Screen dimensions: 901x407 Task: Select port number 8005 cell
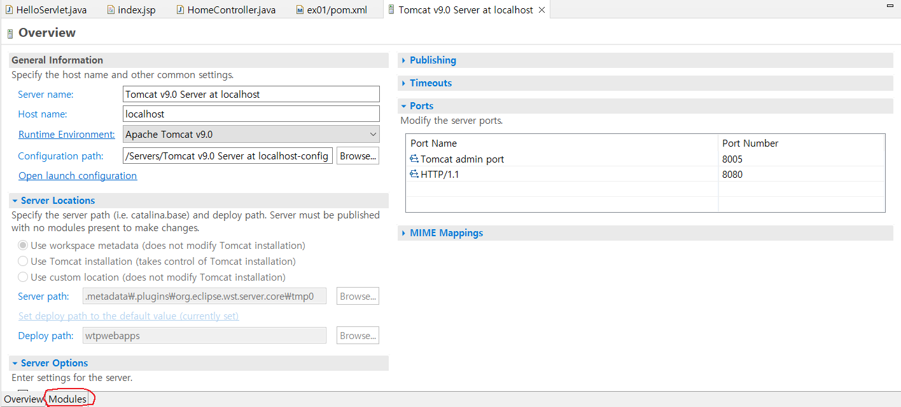click(x=801, y=159)
